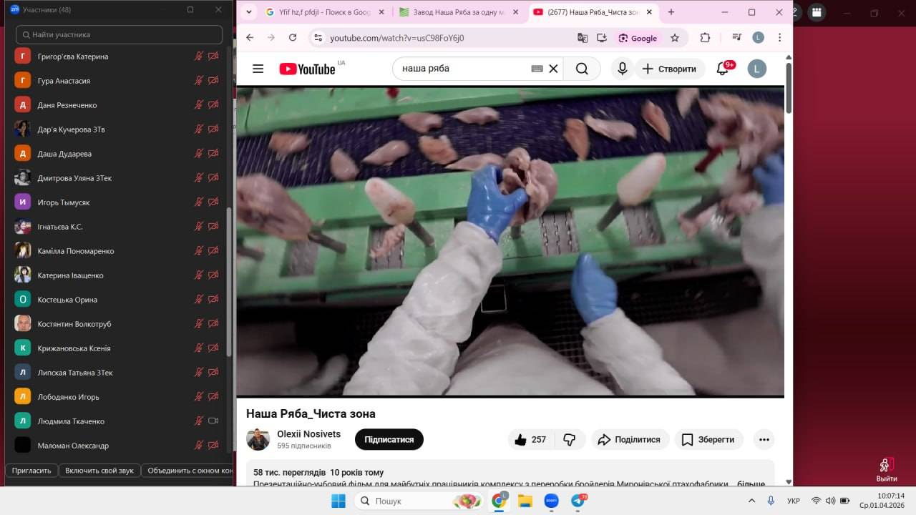Switch to 'Завод Наша Ряба' tab
916x515 pixels.
coord(458,12)
